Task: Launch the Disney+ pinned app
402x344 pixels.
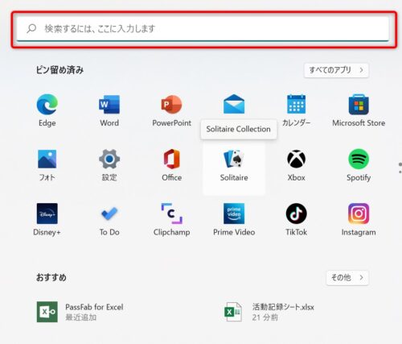Action: 47,220
